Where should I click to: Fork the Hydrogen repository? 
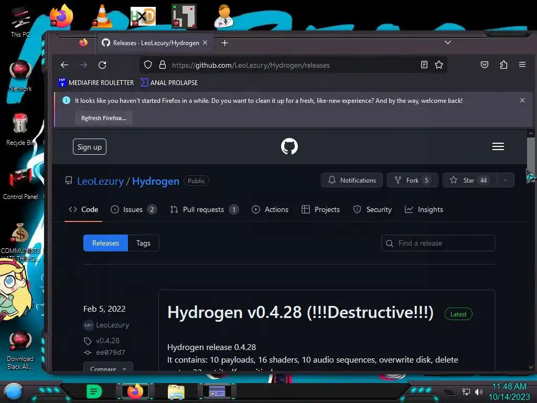coord(412,181)
